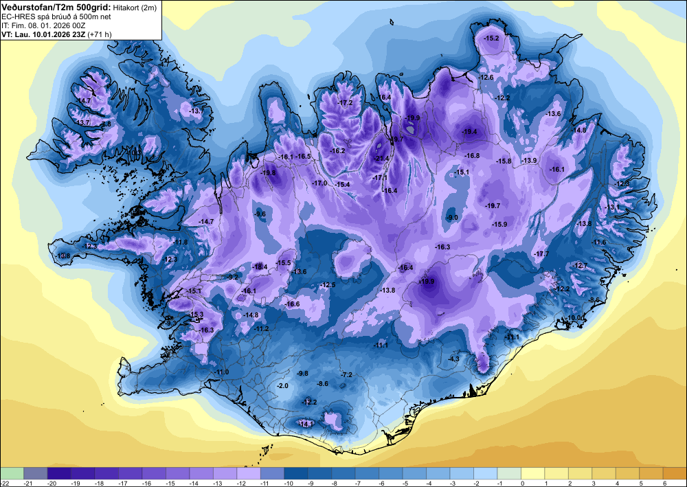Click the -17.1 temperature value
Screen dimensions: 687x487
click(379, 177)
